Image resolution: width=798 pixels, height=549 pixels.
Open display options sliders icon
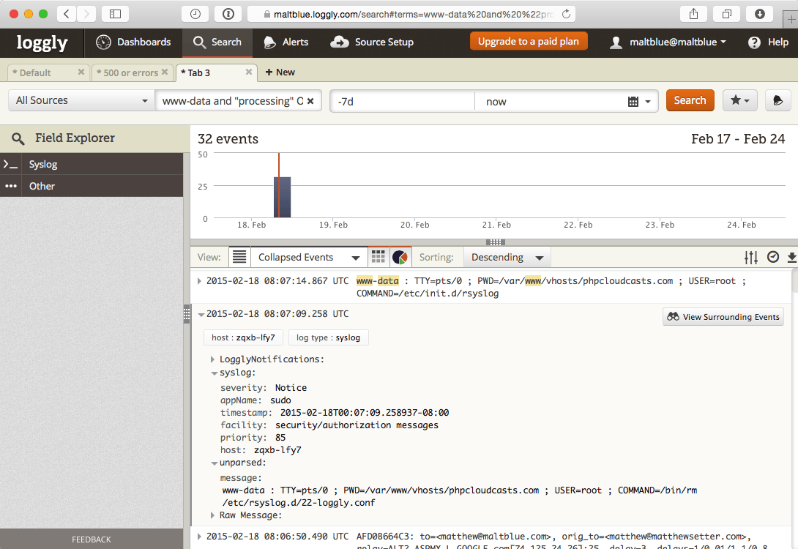point(751,258)
